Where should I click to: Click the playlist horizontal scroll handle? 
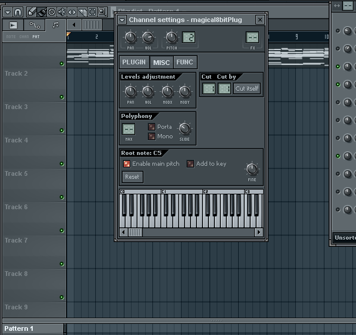pyautogui.click(x=92, y=25)
